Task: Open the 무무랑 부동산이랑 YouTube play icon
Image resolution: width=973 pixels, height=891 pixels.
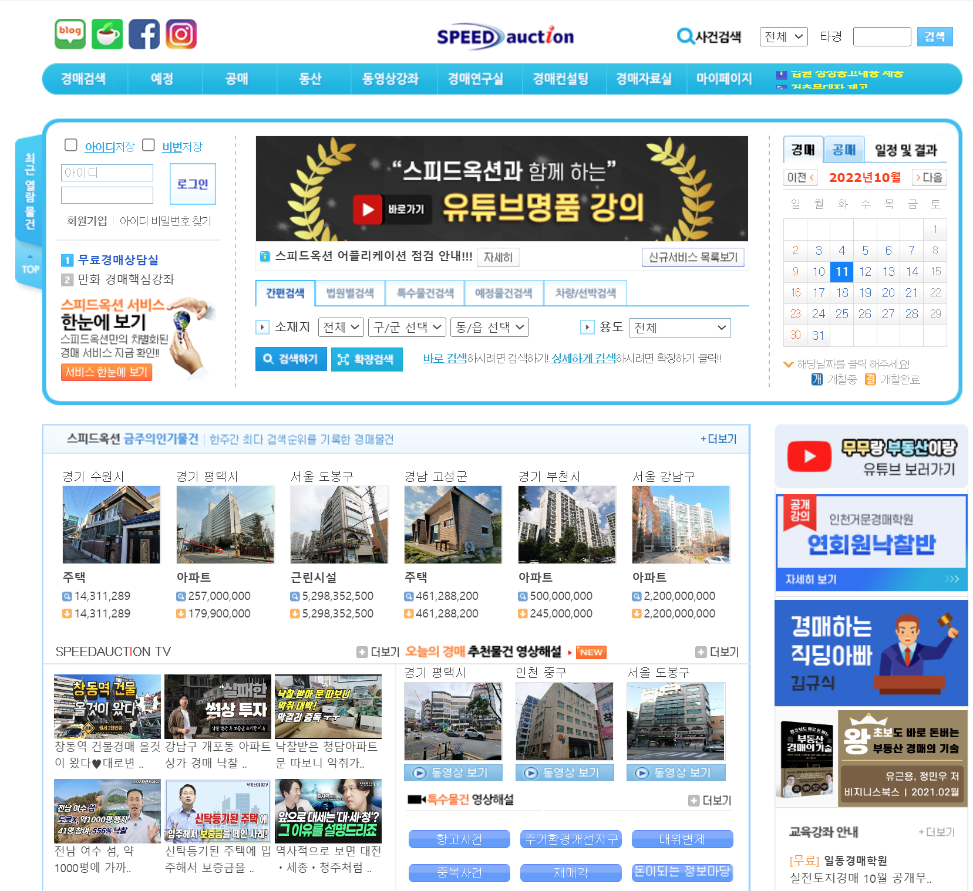Action: (811, 455)
